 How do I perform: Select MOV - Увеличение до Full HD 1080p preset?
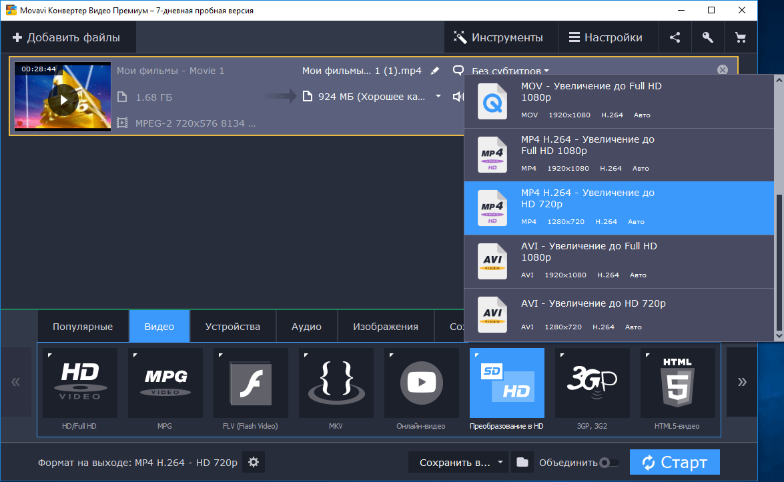[619, 101]
